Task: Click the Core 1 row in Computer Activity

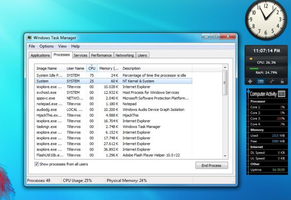Action: pos(267,107)
